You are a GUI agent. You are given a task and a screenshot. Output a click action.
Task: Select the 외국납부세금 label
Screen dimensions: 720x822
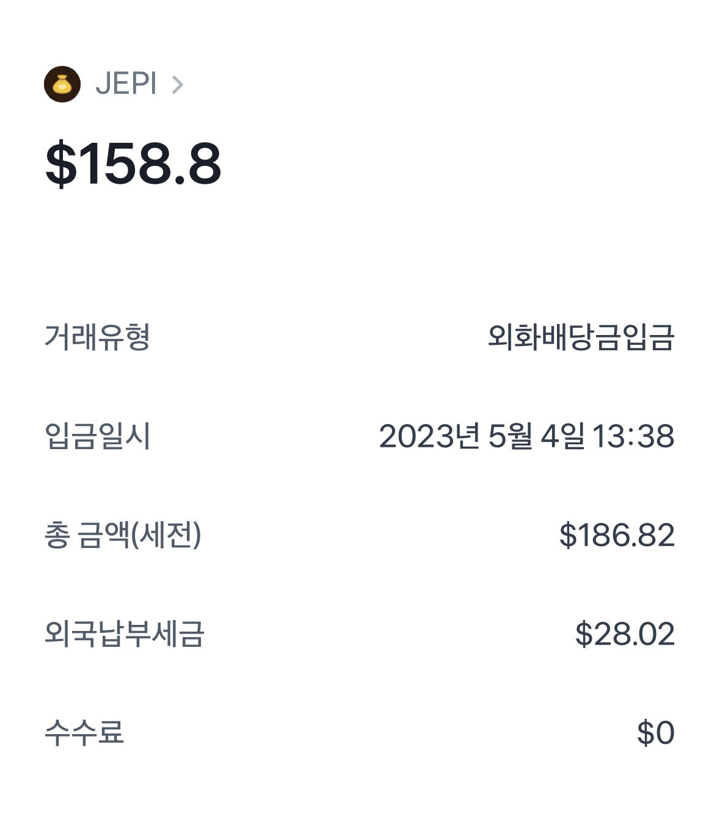click(124, 634)
